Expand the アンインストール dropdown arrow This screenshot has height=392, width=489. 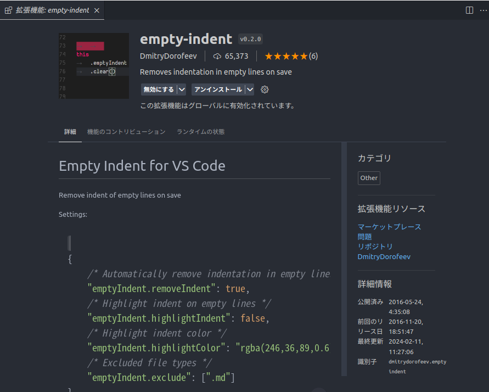click(x=250, y=89)
